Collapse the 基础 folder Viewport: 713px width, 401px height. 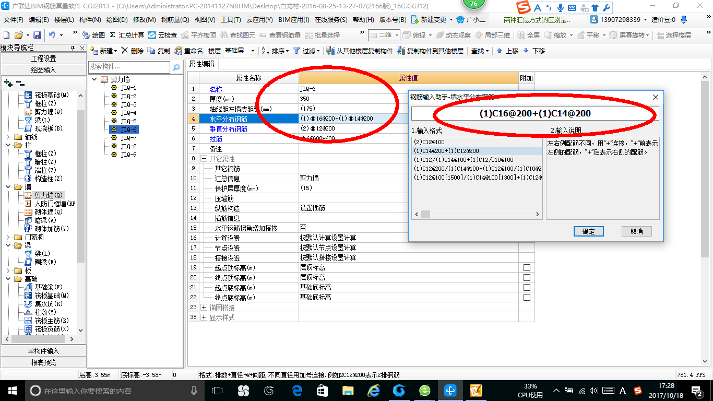pos(8,279)
